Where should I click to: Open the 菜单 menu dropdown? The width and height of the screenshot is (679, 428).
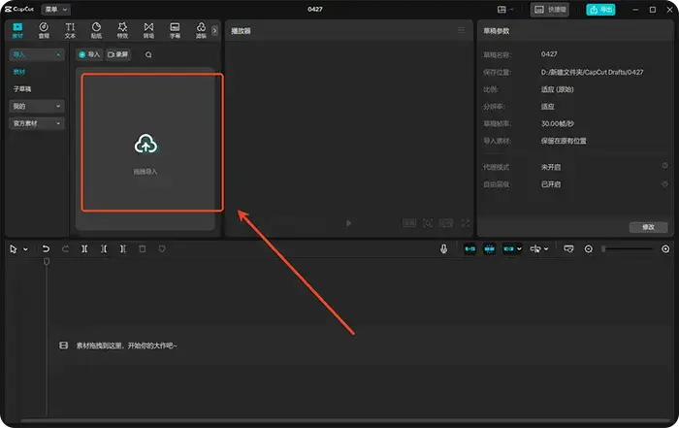pyautogui.click(x=56, y=9)
